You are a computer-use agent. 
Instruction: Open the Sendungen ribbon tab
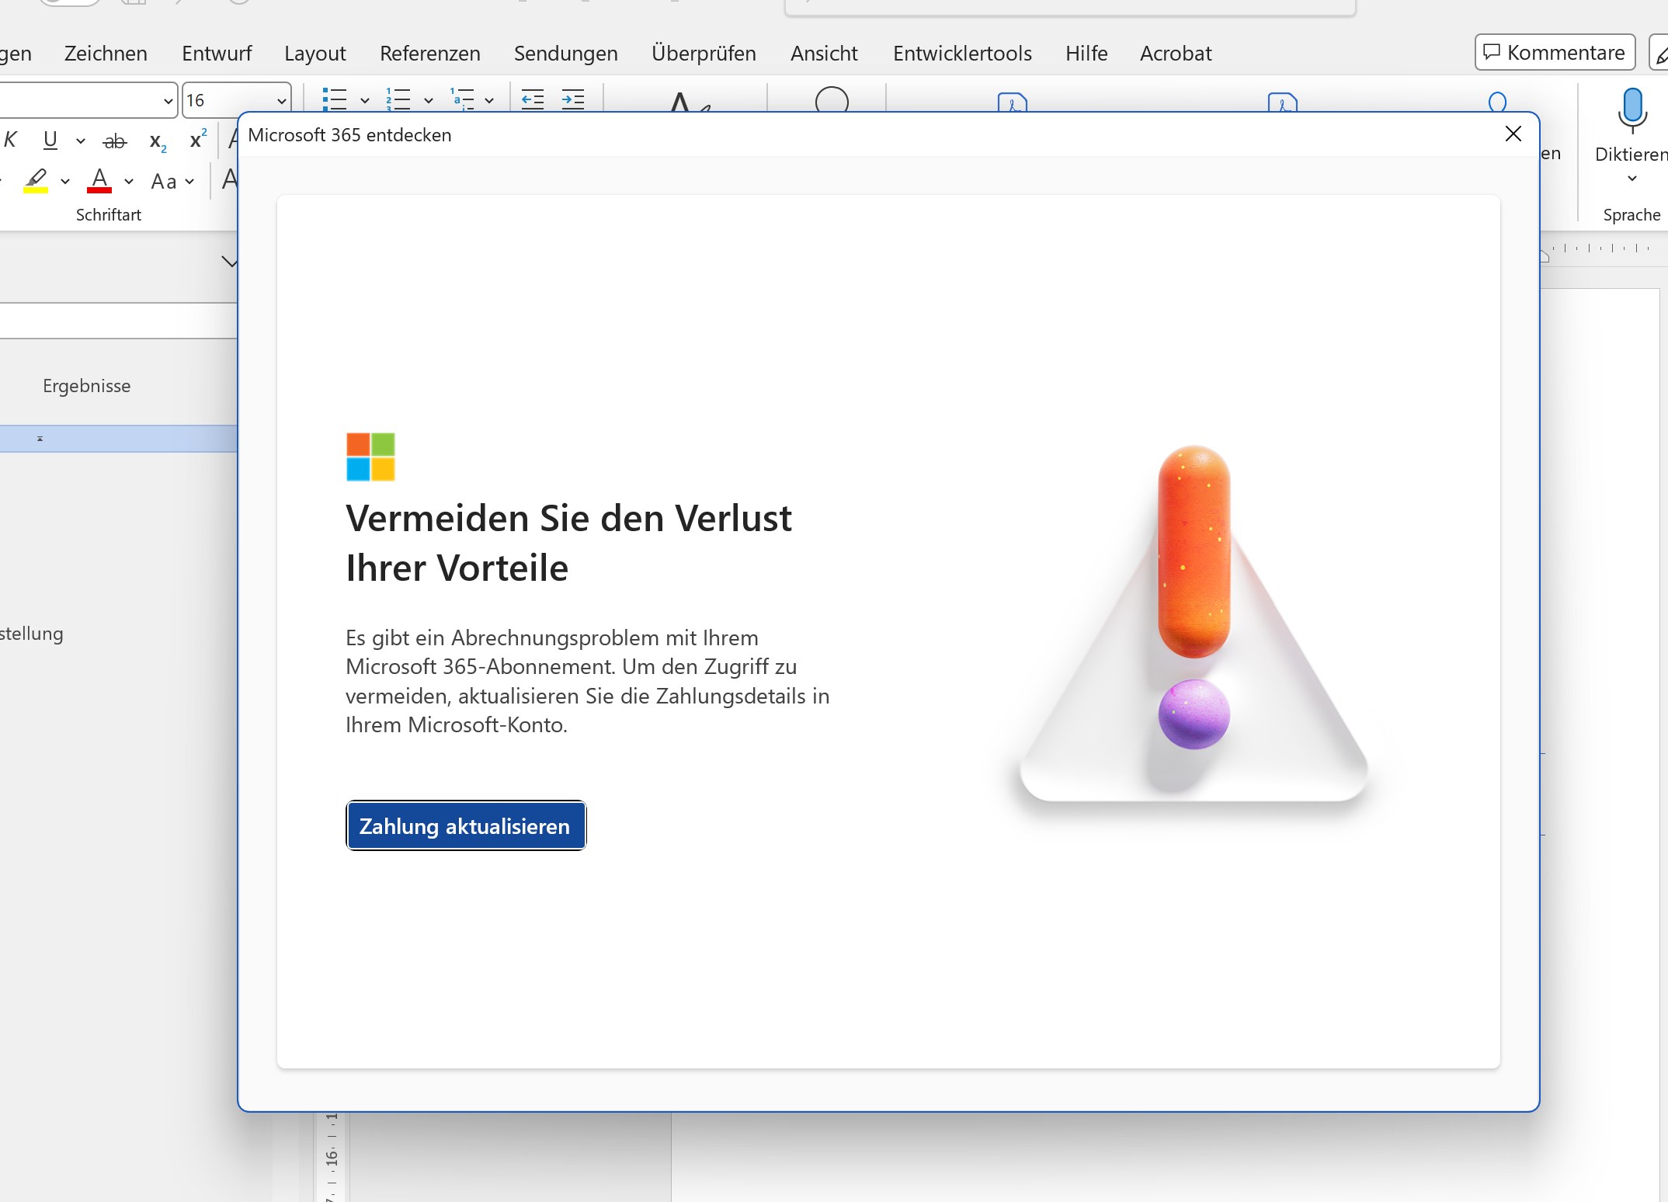(x=565, y=53)
